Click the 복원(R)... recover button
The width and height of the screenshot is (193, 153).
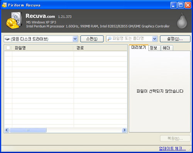click(175, 138)
